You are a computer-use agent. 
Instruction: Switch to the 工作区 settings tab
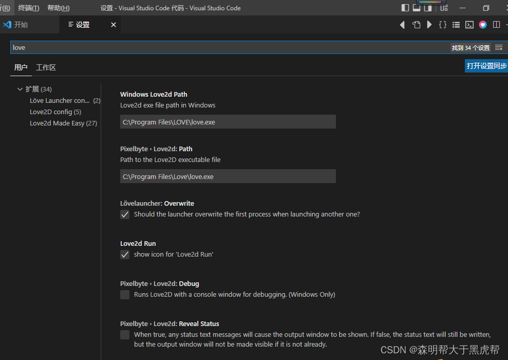46,67
